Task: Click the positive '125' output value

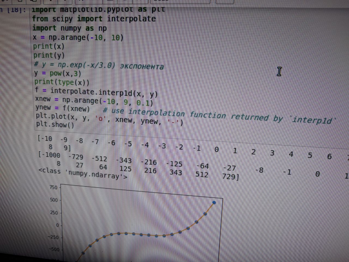Action: tap(125, 169)
